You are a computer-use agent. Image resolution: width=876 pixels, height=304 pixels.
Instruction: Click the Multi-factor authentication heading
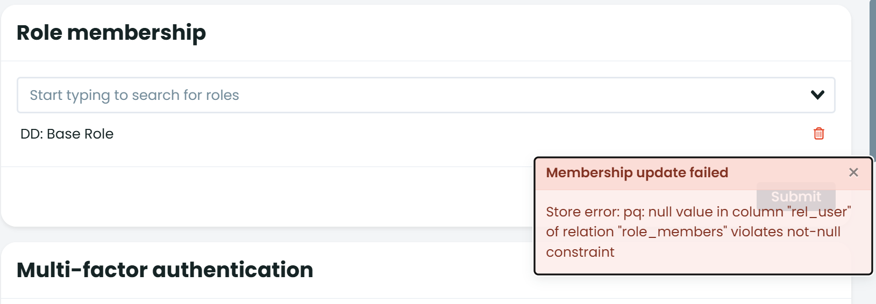(165, 270)
